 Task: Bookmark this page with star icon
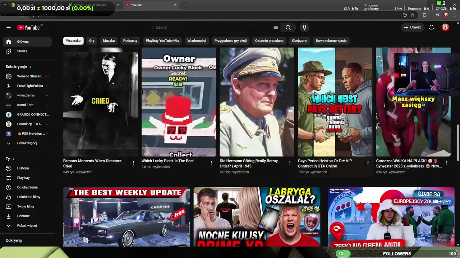[x=413, y=15]
